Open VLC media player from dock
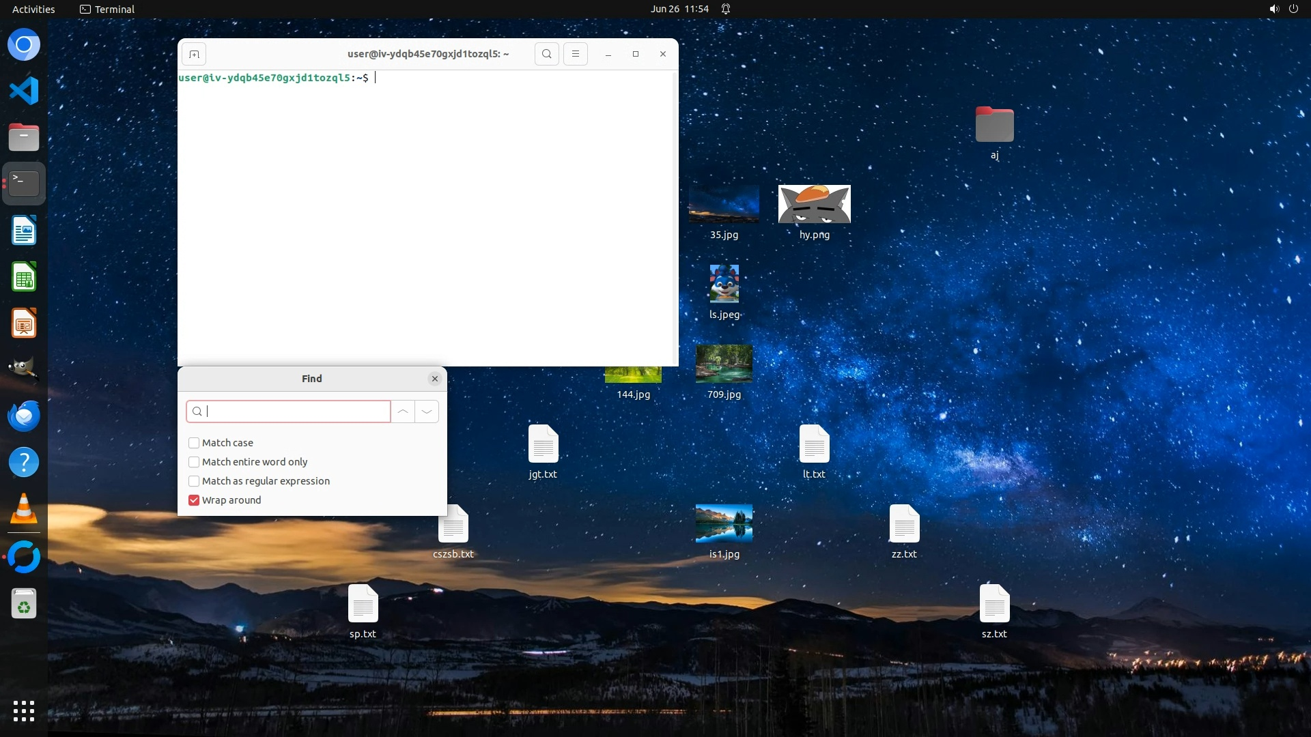This screenshot has width=1311, height=737. point(24,509)
